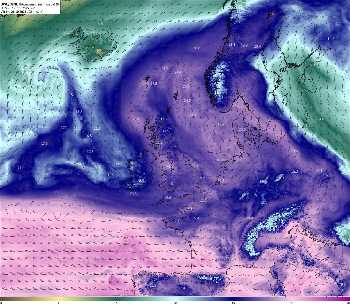Click the 19.4 value label

pos(273,15)
